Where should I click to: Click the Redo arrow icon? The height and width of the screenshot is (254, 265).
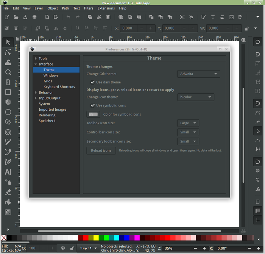pyautogui.click(x=78, y=17)
